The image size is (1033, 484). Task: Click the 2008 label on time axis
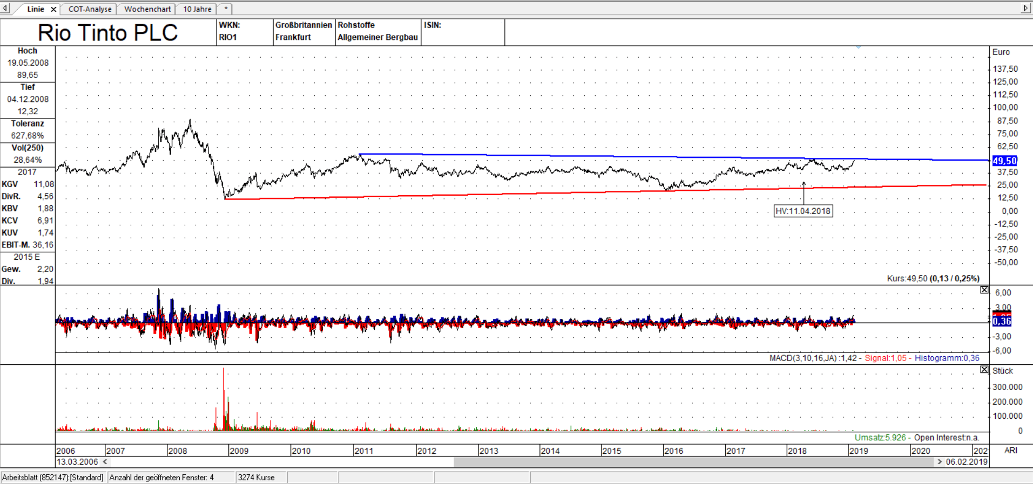[x=178, y=451]
